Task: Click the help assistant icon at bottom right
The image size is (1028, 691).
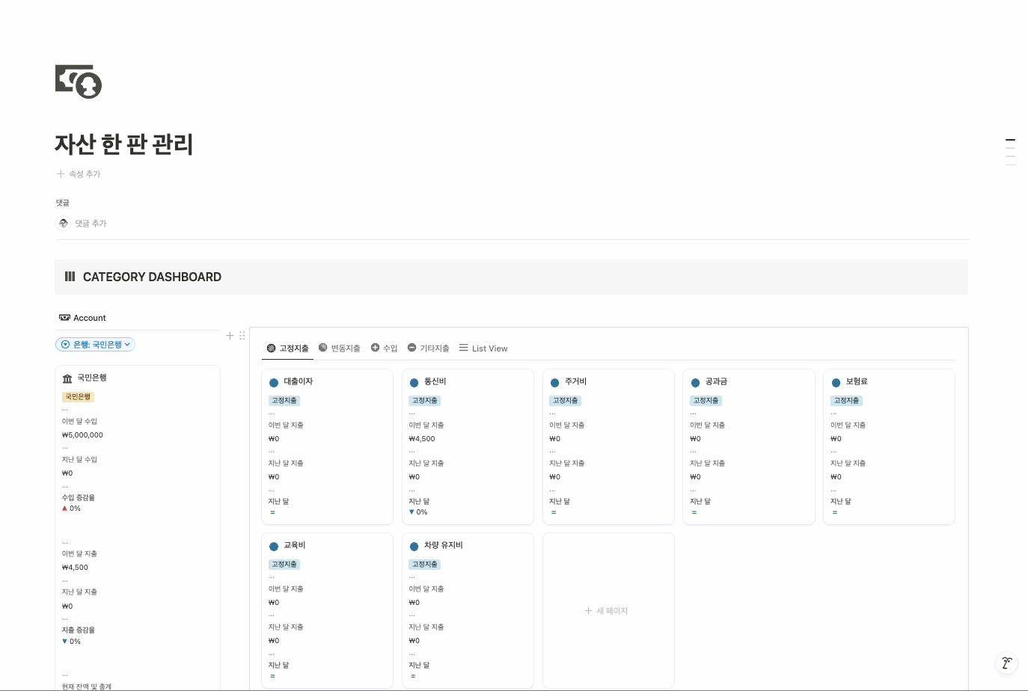Action: [x=1007, y=663]
